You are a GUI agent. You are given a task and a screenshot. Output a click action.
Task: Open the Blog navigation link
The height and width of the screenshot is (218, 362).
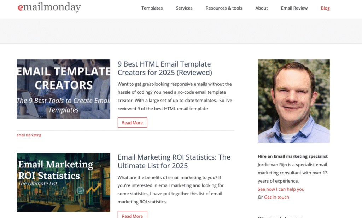click(x=325, y=8)
